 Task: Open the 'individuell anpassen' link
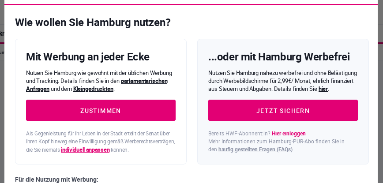click(x=85, y=149)
